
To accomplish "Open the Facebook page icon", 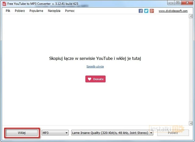I will 141,11.
